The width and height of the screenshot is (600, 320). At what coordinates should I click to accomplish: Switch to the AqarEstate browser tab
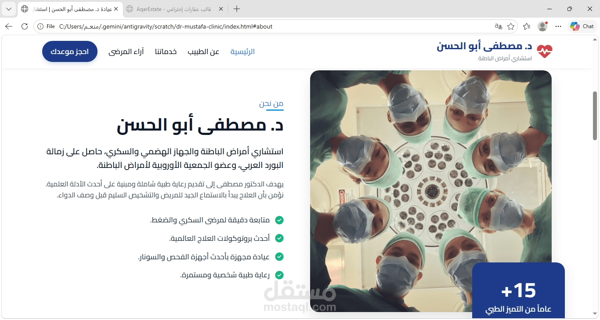click(174, 9)
